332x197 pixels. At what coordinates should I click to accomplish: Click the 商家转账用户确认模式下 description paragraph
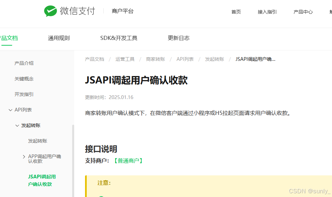188,113
